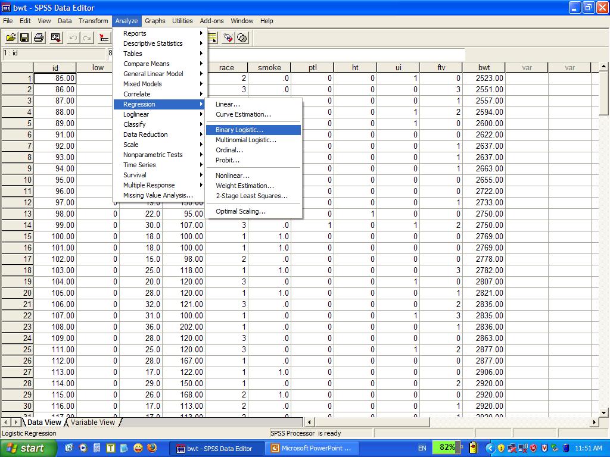Select row number 15 header

(17, 236)
